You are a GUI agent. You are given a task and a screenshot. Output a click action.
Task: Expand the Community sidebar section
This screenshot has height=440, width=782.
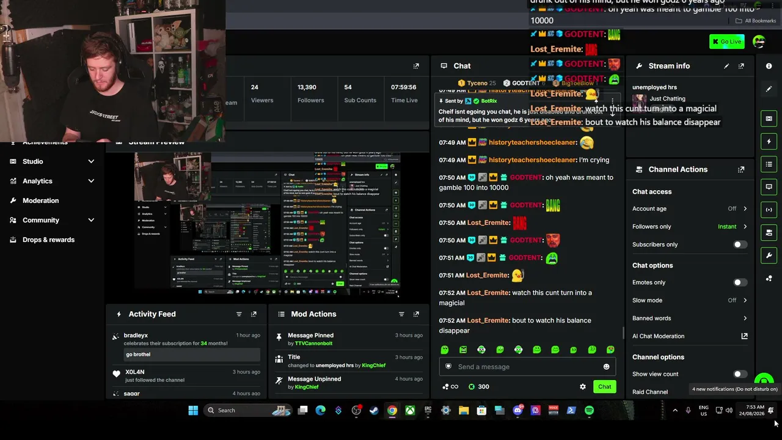[x=91, y=220]
